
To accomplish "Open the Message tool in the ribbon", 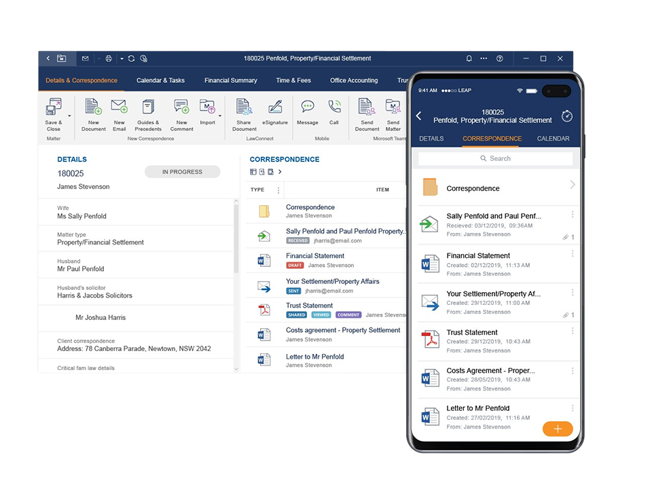I will [307, 107].
